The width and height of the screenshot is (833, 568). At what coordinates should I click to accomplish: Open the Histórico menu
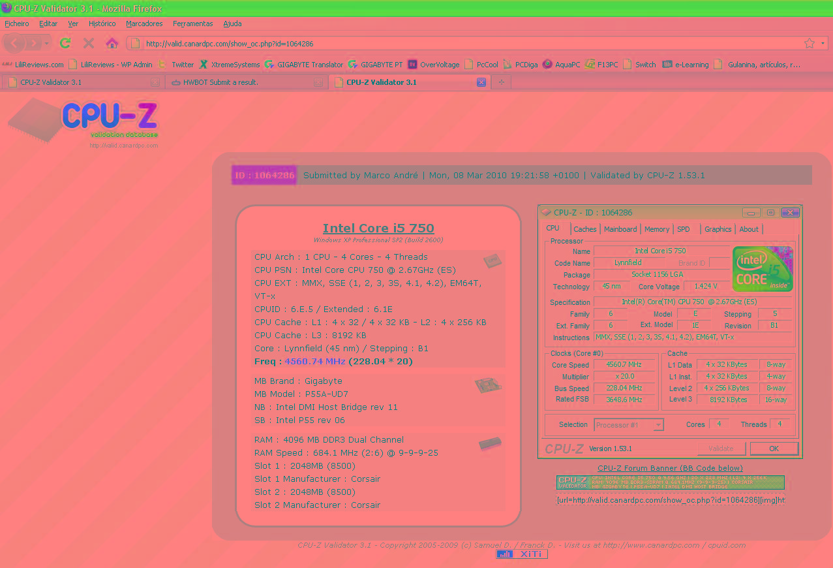[102, 24]
